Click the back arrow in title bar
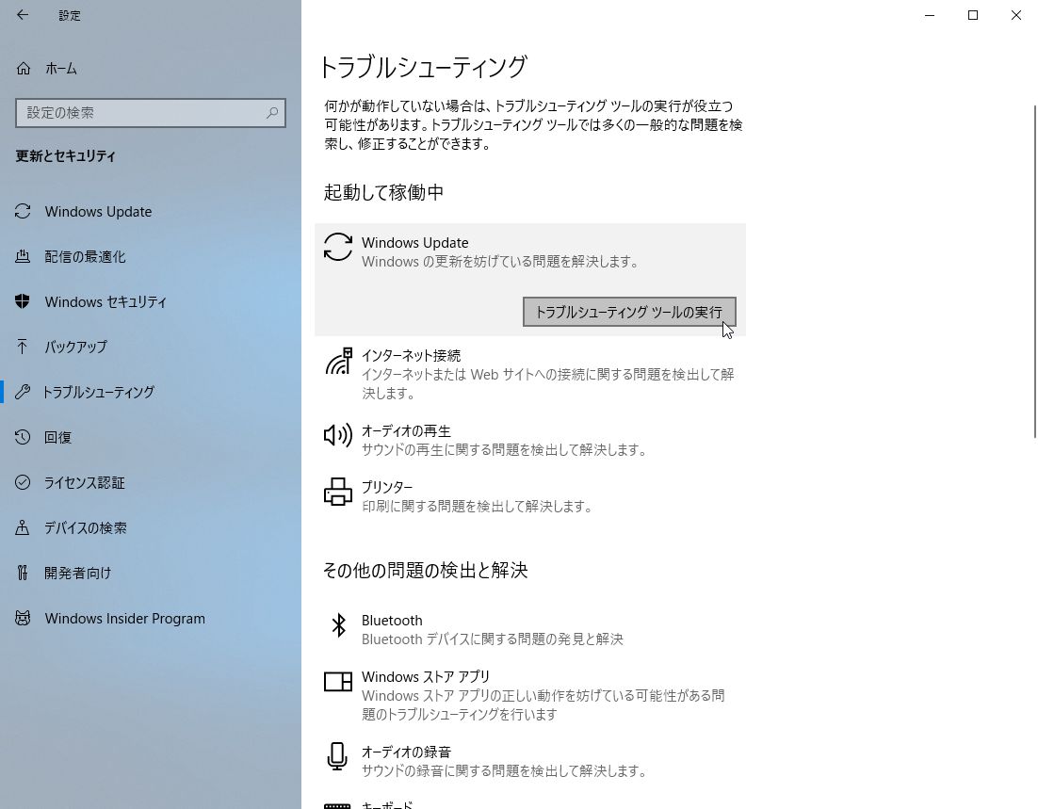 click(23, 14)
